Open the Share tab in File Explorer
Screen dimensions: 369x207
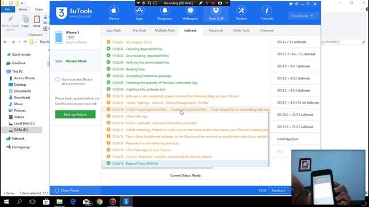[39, 9]
